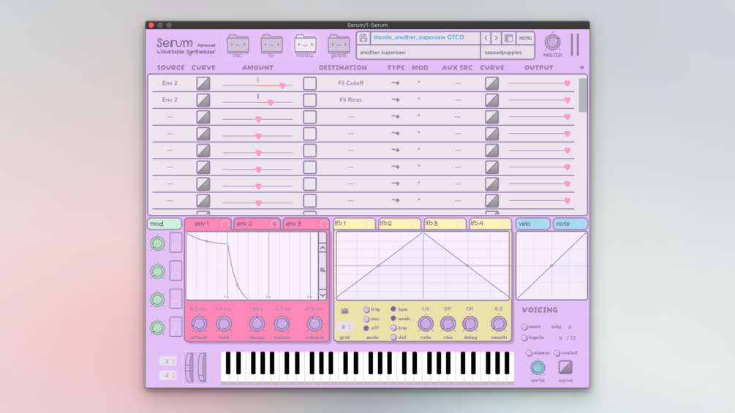
Task: Toggle LFO anch option
Action: [393, 319]
